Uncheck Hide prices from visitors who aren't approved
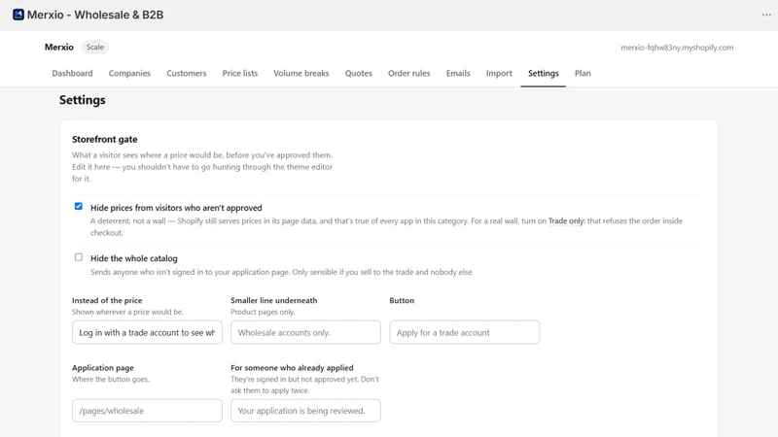This screenshot has height=437, width=778. tap(79, 206)
